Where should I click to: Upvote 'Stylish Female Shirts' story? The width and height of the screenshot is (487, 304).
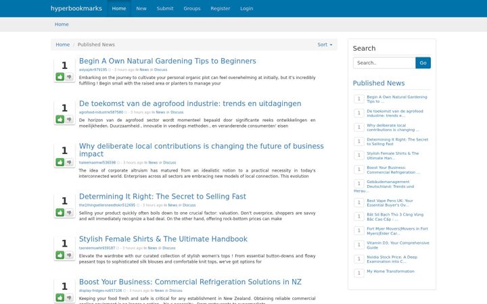pos(60,255)
